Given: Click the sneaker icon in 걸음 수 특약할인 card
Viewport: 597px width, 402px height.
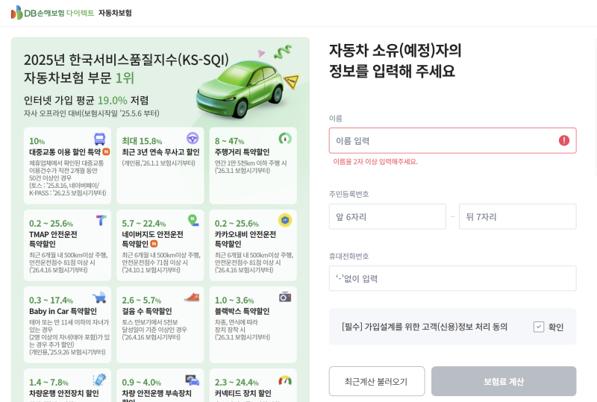Looking at the screenshot, I should pos(192,298).
